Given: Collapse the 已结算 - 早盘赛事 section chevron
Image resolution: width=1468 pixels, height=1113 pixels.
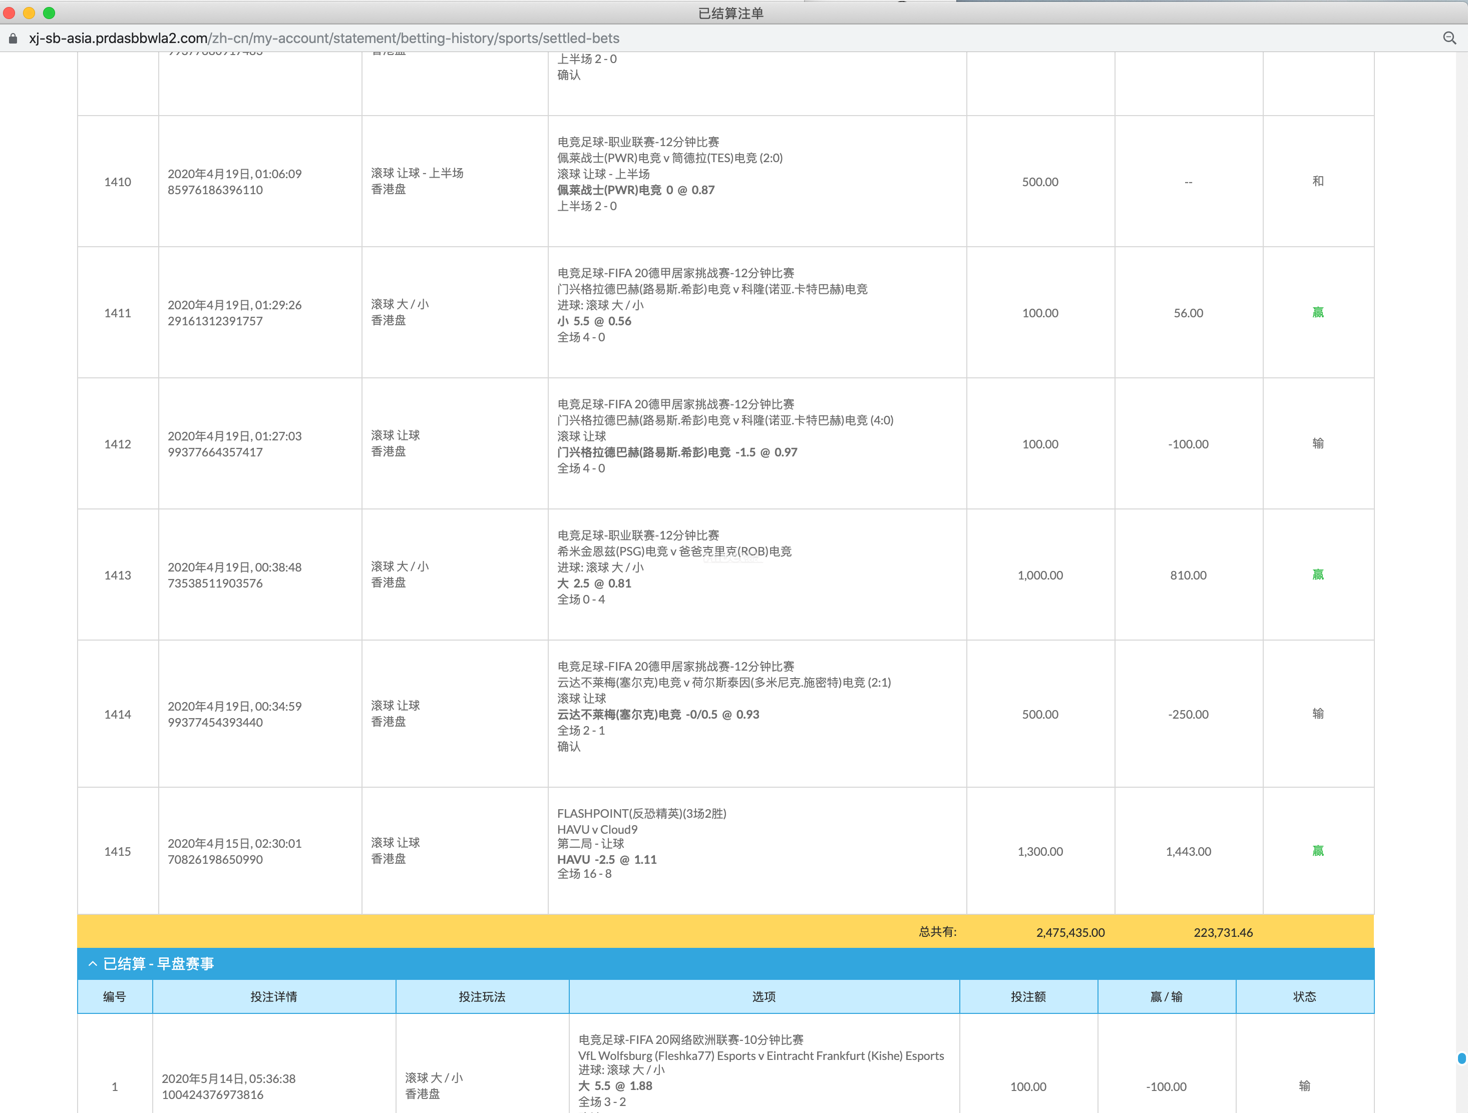Looking at the screenshot, I should tap(92, 963).
